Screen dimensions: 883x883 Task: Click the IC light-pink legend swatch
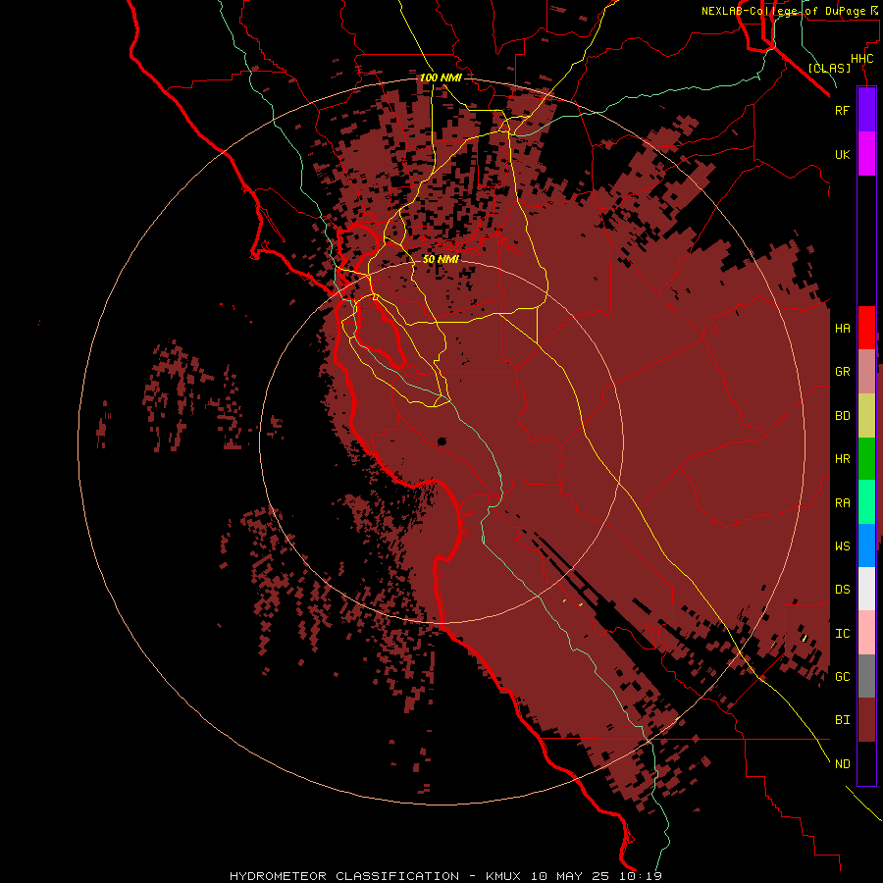click(x=866, y=633)
